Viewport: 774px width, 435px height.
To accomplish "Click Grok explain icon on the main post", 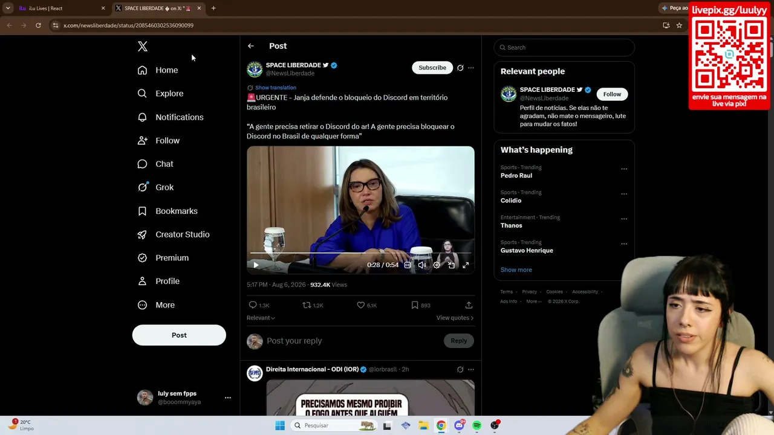I will (x=460, y=68).
